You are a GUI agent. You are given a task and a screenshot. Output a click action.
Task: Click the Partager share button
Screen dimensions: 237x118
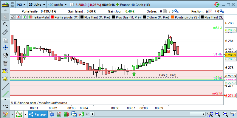38,114
